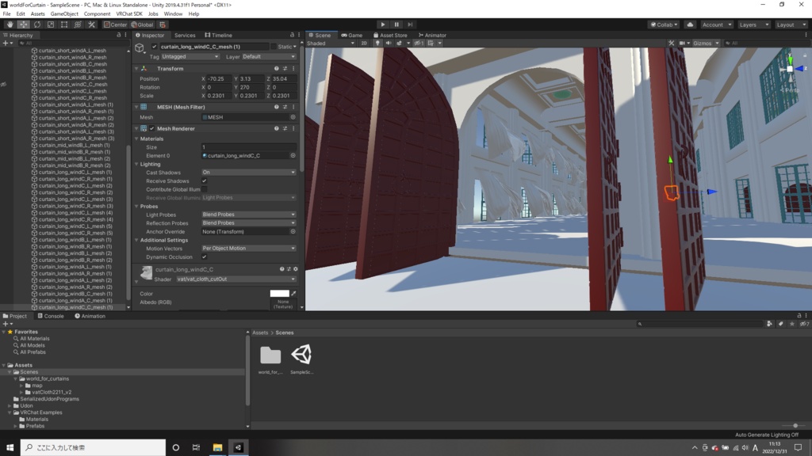Click the Pause button
812x456 pixels.
397,25
